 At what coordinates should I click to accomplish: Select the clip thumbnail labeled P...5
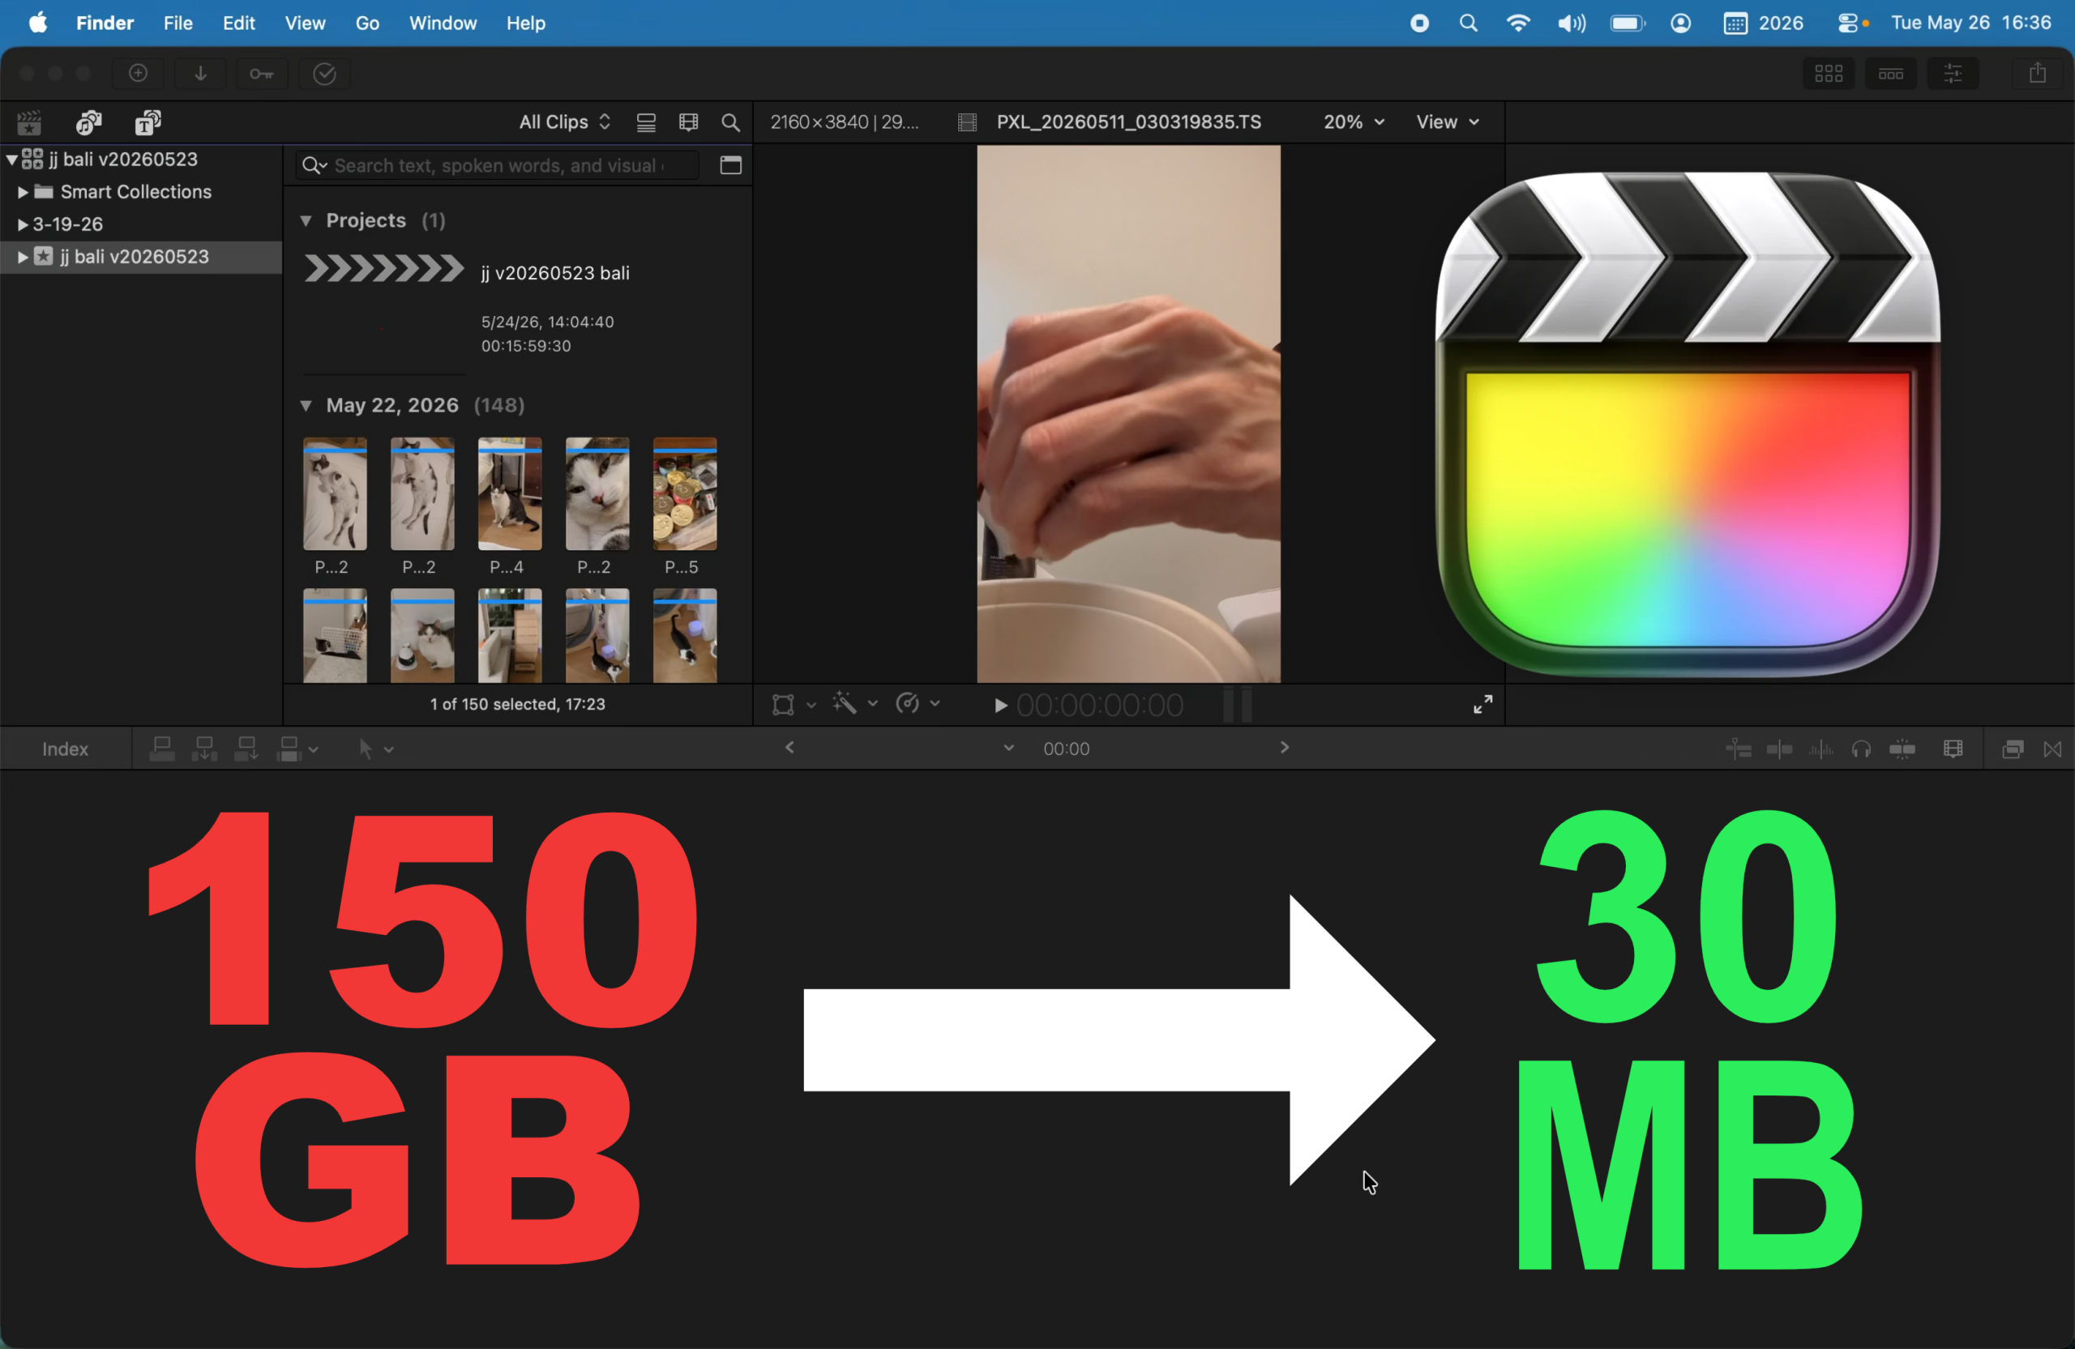(x=685, y=494)
